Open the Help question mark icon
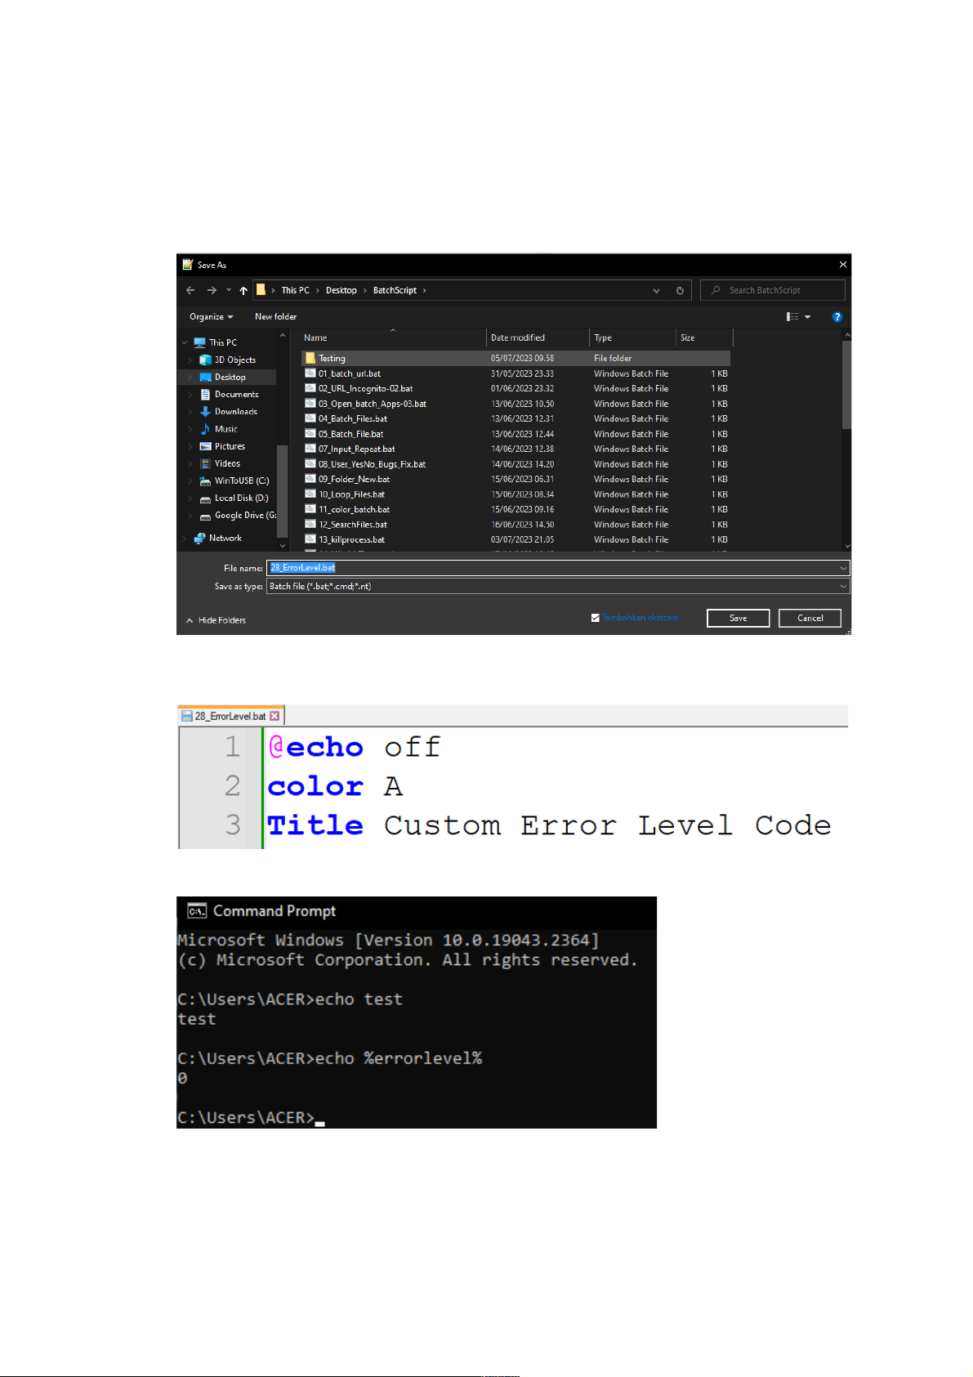This screenshot has width=973, height=1377. click(837, 317)
